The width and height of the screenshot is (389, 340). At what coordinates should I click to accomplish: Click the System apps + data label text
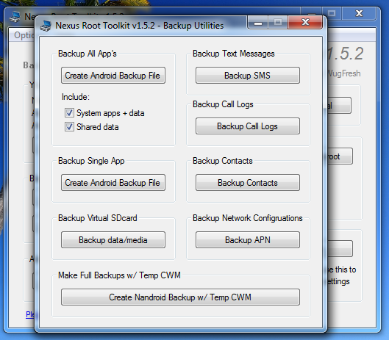110,113
